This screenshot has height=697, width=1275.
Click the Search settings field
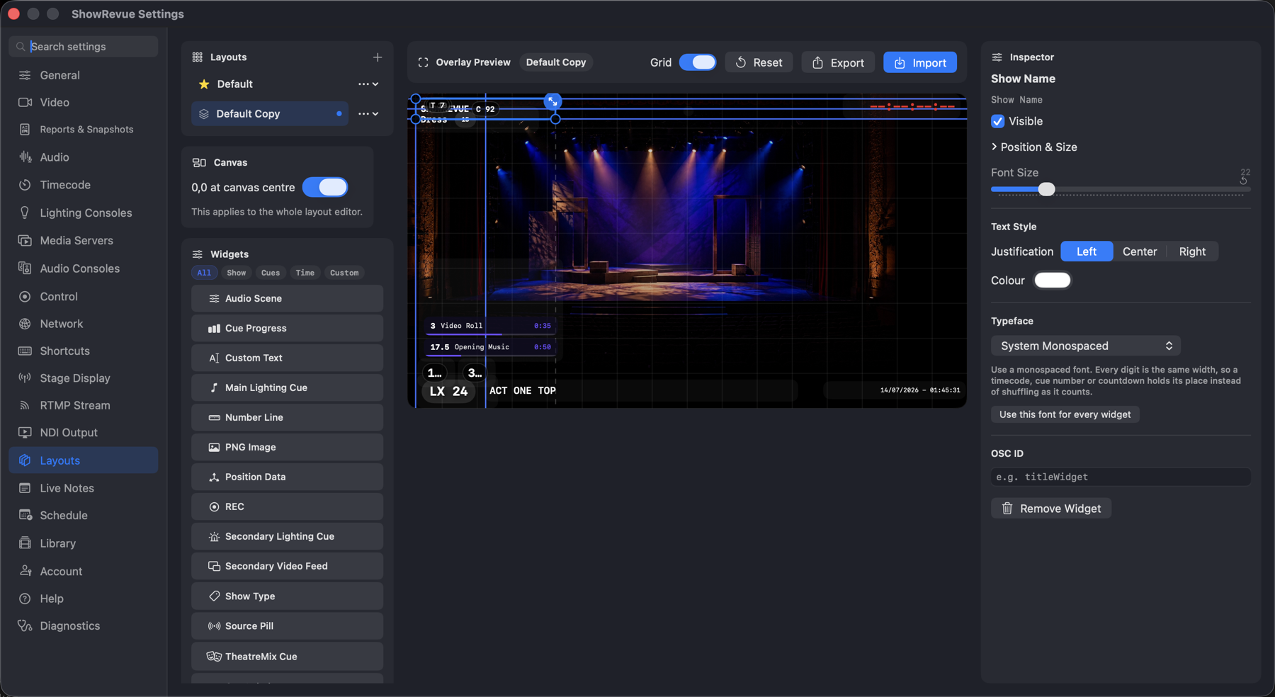point(84,47)
